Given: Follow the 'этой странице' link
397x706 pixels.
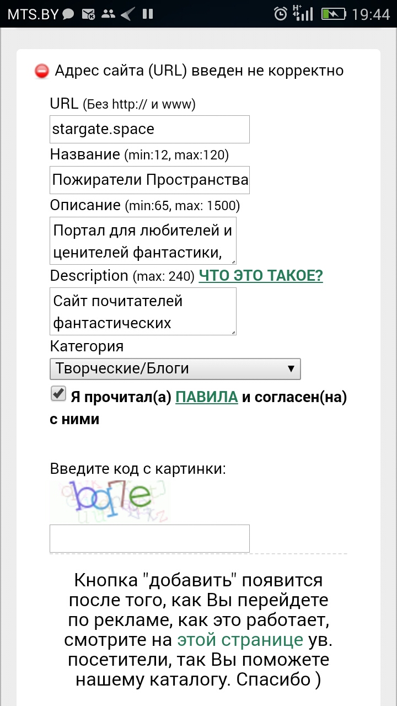Looking at the screenshot, I should pyautogui.click(x=240, y=640).
